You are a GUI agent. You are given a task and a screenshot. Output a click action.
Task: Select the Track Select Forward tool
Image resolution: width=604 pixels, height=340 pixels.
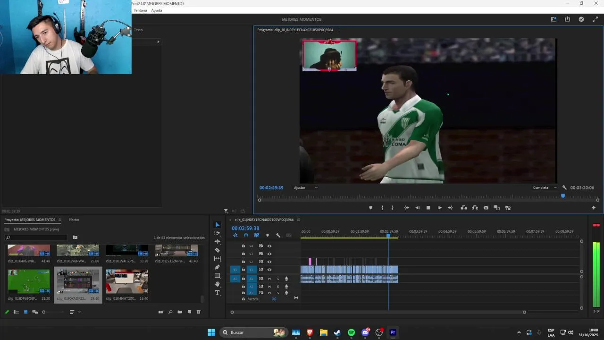[218, 233]
